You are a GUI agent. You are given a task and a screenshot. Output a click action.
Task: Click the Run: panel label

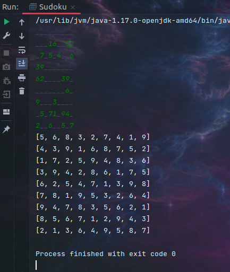[x=11, y=7]
